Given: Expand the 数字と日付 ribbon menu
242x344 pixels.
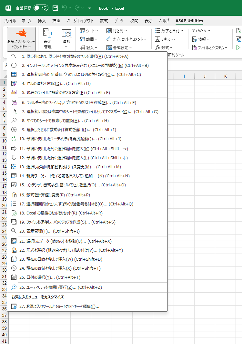Looking at the screenshot, I should point(169,31).
